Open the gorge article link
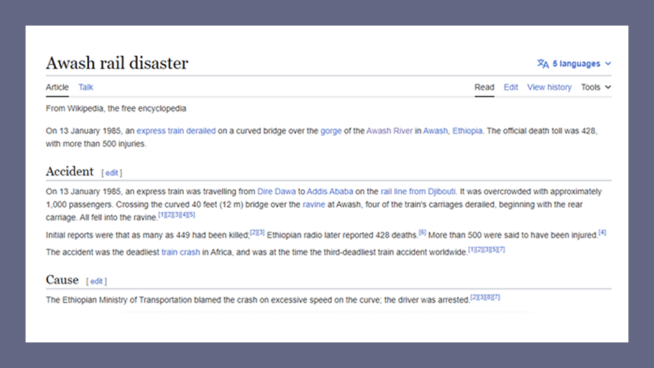 [x=331, y=131]
